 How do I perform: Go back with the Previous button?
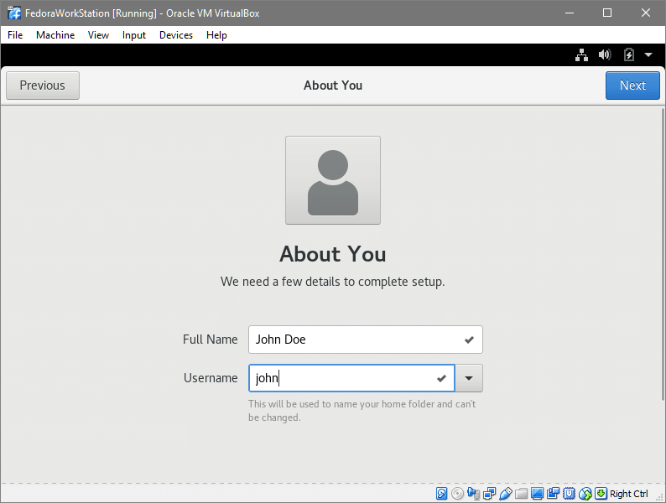click(43, 86)
